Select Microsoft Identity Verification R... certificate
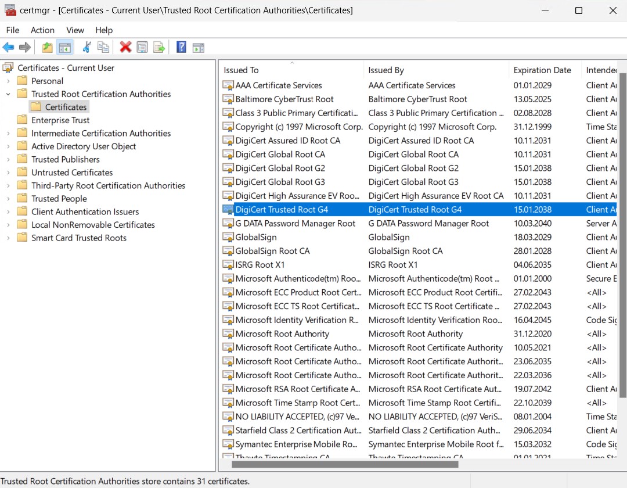 click(x=297, y=320)
